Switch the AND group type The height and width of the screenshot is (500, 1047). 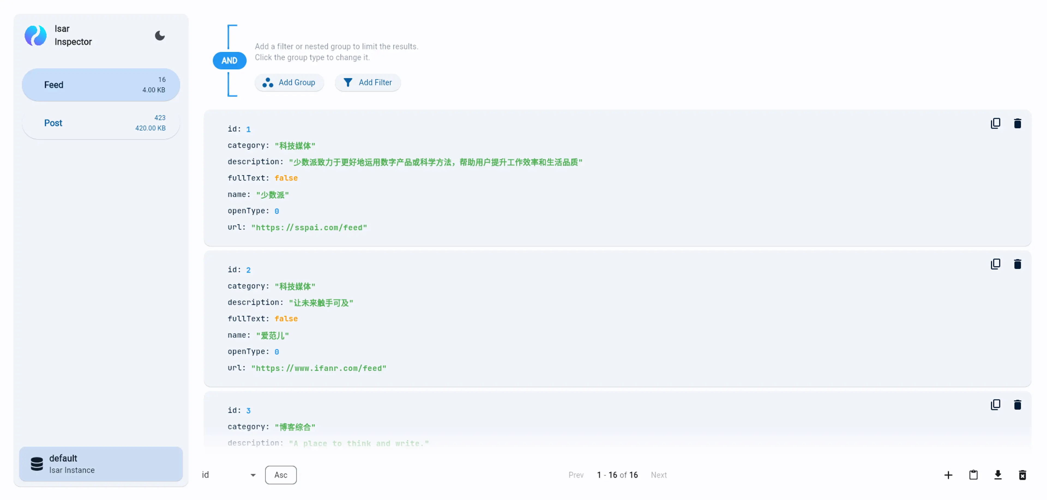click(229, 61)
